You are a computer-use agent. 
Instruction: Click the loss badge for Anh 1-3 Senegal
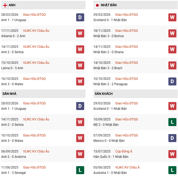[80, 170]
